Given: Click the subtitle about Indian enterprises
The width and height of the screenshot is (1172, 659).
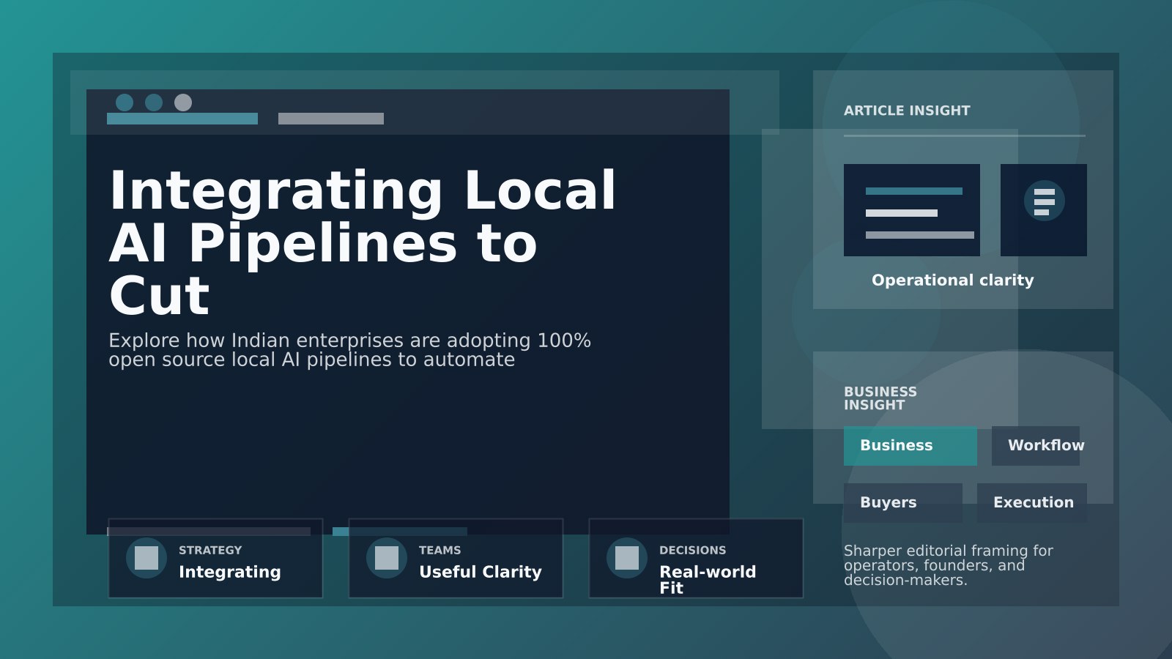Looking at the screenshot, I should (349, 350).
